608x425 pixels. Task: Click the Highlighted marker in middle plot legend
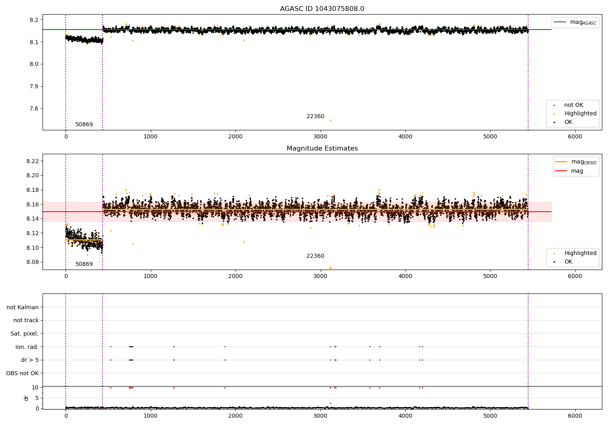click(554, 253)
